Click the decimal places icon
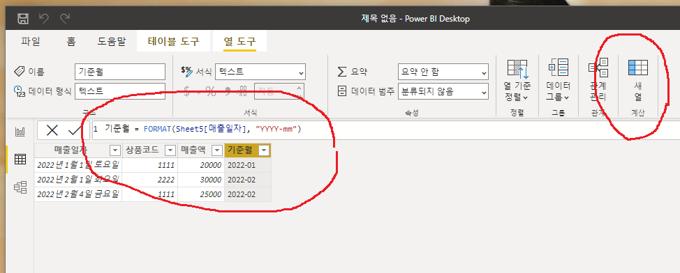The image size is (680, 273). point(242,91)
